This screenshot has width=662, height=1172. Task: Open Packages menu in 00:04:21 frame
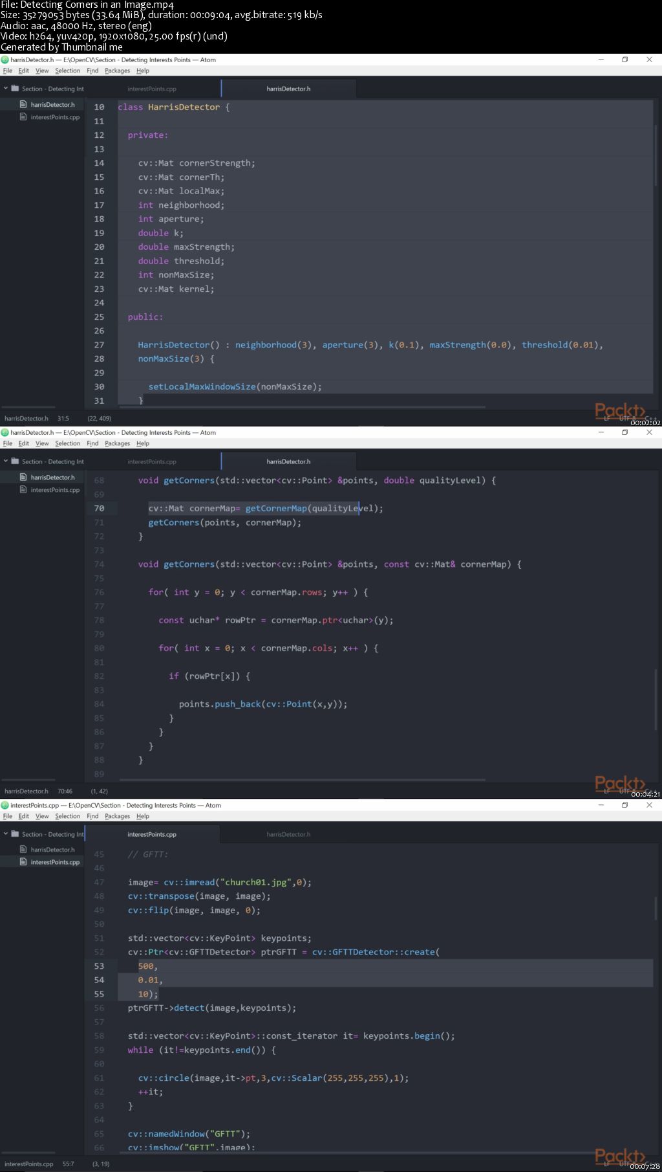118,443
